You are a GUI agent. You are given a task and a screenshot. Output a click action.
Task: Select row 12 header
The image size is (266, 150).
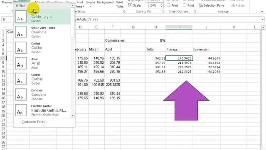click(x=3, y=80)
